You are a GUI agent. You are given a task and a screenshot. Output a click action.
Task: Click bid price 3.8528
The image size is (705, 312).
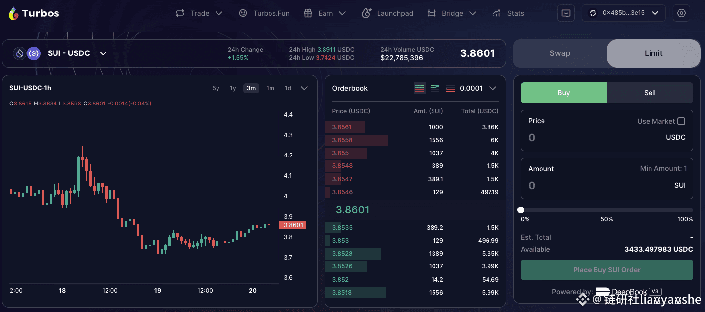click(x=342, y=254)
